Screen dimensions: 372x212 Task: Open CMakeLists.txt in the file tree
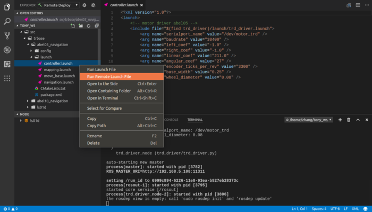pyautogui.click(x=53, y=89)
